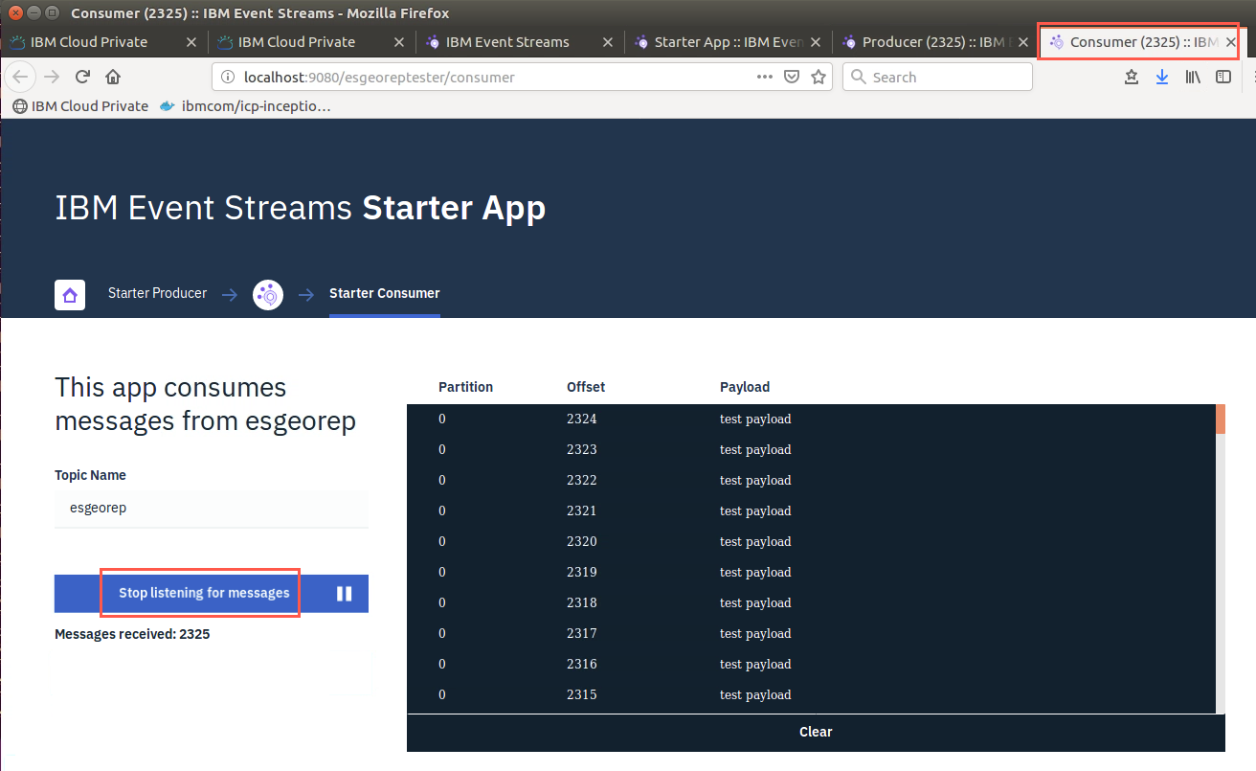Switch to the IBM Event Streams tab

tap(520, 42)
